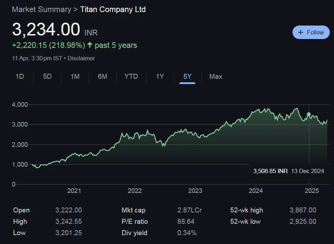Click the 2021 x-axis label
Viewport: 334px width, 244px height.
click(74, 191)
